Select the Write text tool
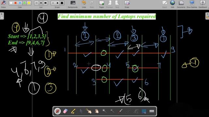 pyautogui.click(x=136, y=111)
